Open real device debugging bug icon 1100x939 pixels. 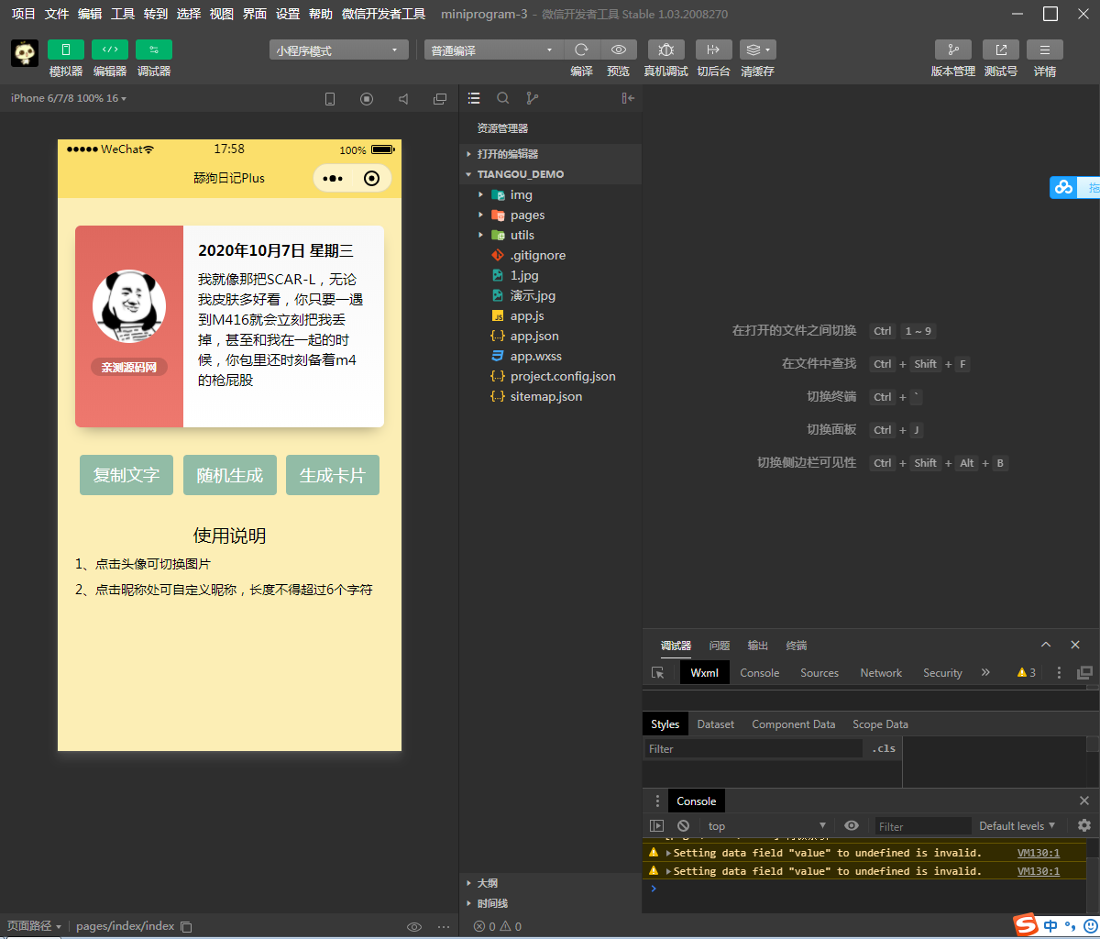tap(666, 50)
